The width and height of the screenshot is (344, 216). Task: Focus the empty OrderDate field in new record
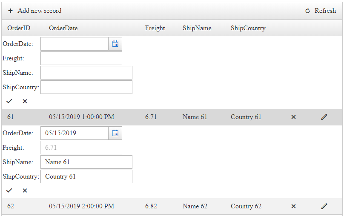pyautogui.click(x=75, y=44)
